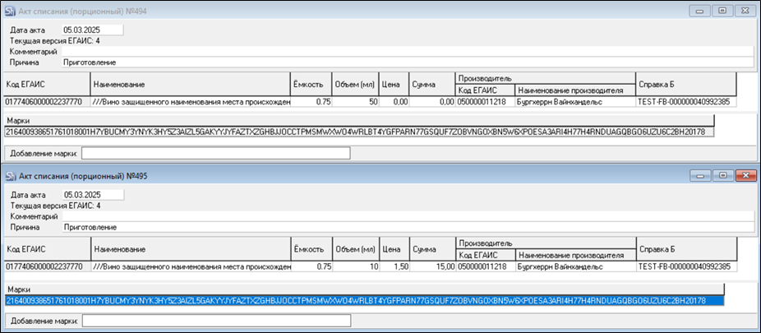The width and height of the screenshot is (761, 333).
Task: Focus the Добавление марки input in act №494
Action: pyautogui.click(x=215, y=152)
